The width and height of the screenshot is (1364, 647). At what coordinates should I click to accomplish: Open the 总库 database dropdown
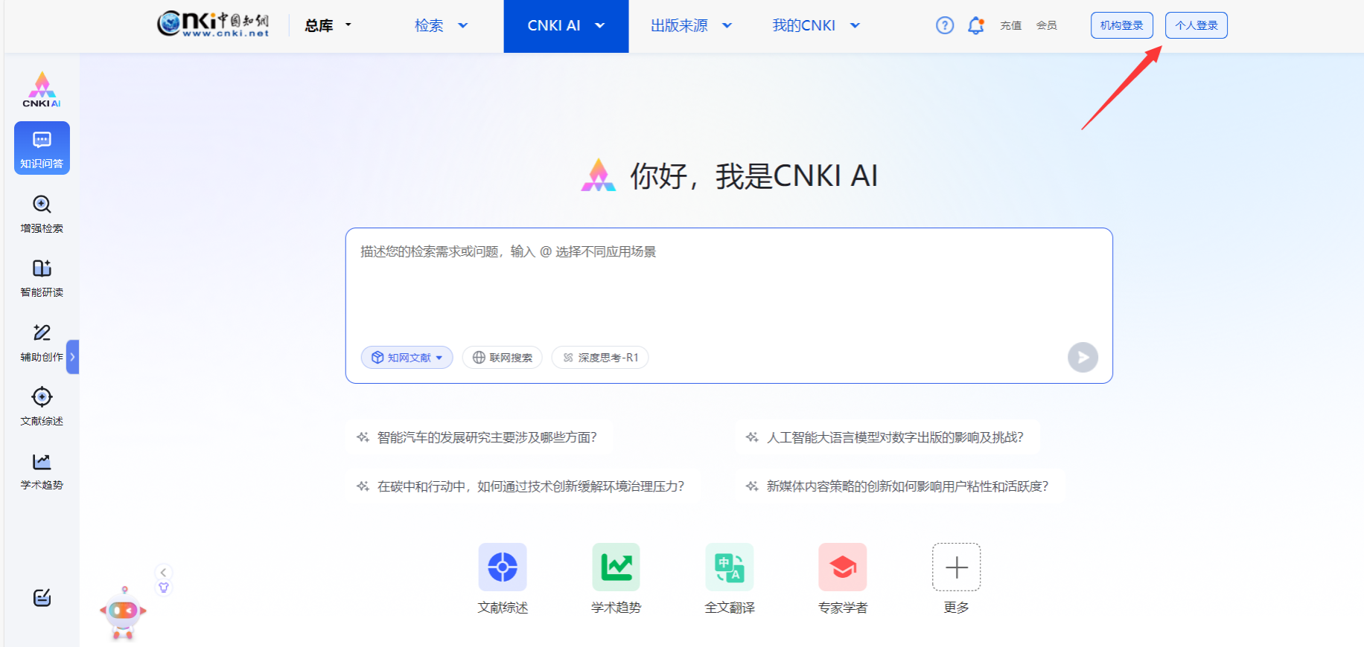coord(328,25)
